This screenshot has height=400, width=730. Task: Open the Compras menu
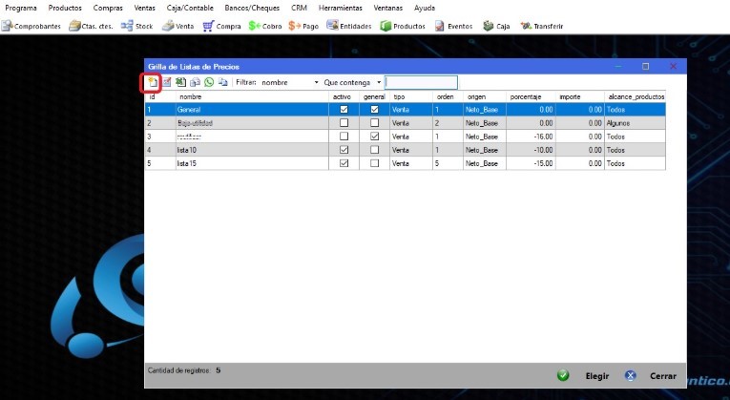(x=108, y=8)
